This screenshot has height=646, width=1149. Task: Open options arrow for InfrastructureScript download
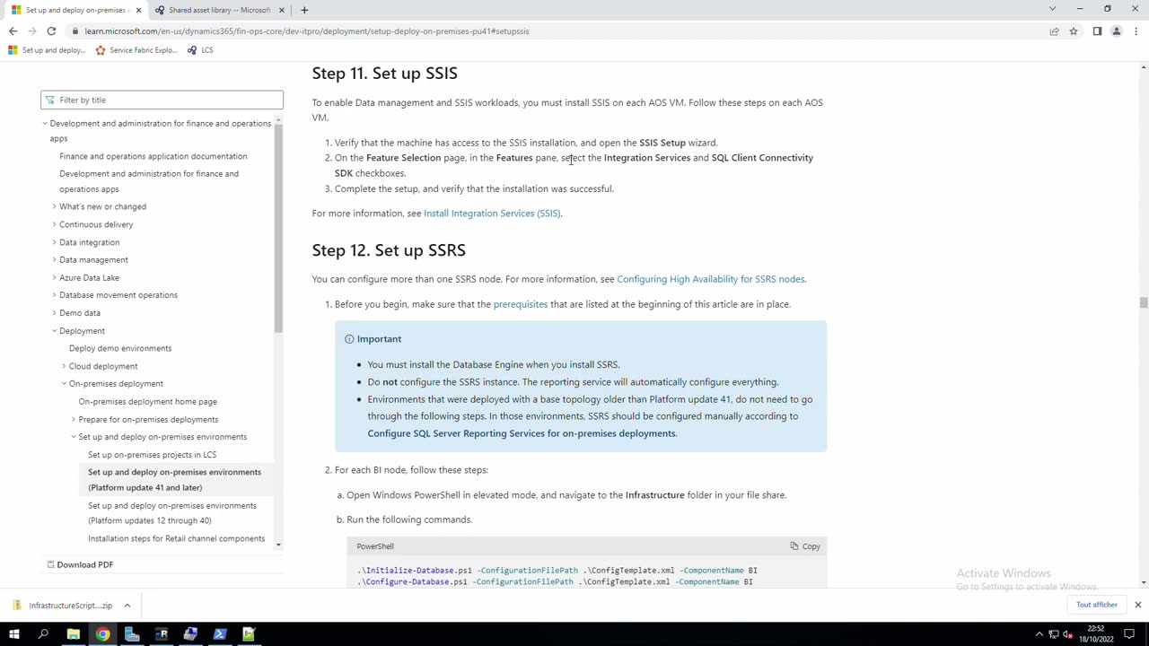tap(127, 605)
